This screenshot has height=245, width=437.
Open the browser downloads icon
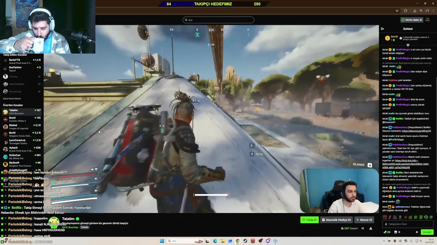[x=414, y=11]
